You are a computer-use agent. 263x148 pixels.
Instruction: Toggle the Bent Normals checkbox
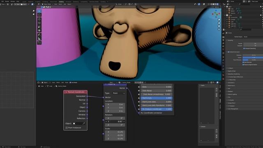click(x=243, y=62)
